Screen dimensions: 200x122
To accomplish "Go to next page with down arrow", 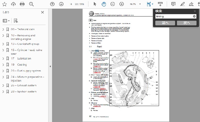I will (61, 4).
